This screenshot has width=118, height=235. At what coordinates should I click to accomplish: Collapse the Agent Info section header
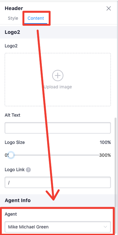(x=58, y=200)
